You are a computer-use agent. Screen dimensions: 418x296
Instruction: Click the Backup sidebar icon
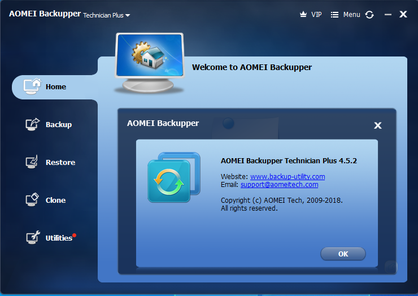pos(33,124)
